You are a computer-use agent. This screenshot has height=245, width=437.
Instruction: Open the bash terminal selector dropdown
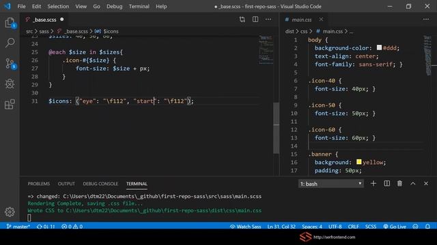[330, 184]
